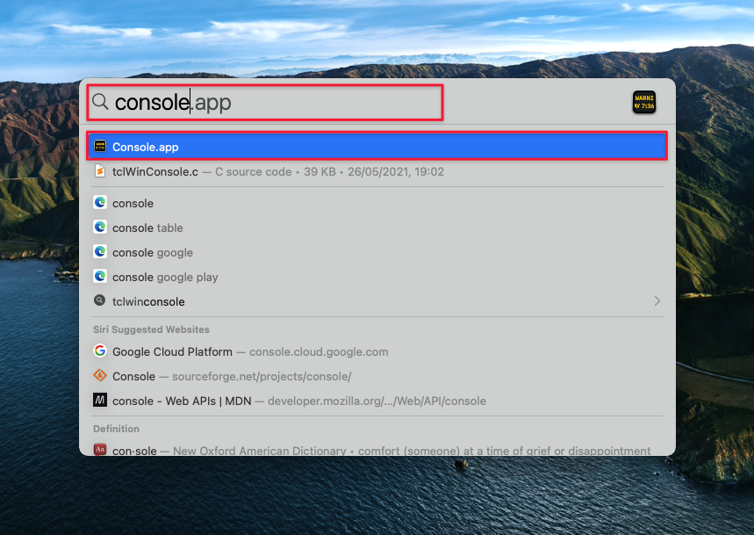Click the tclWinConsole.c file icon
This screenshot has width=754, height=535.
click(100, 171)
